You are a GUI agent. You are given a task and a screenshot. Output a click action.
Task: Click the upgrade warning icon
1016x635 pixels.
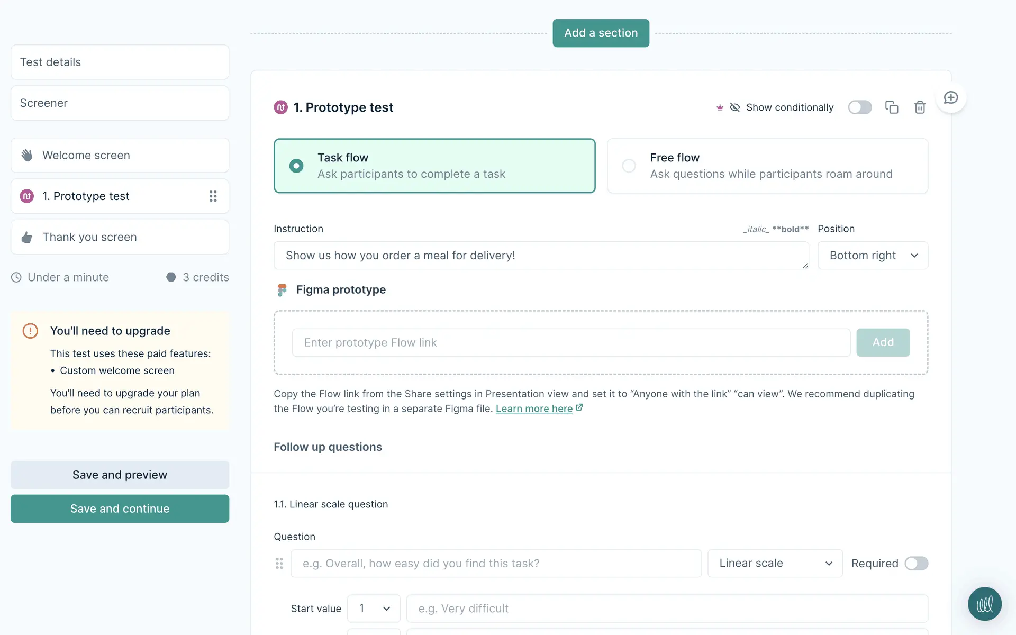30,331
